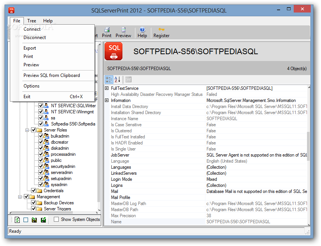Uncheck the setupadmin checkbox
Viewport: 321px width, 246px height.
[41, 179]
